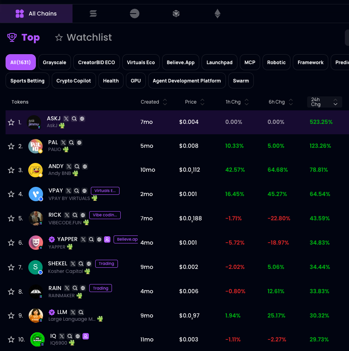Screen dimensions: 349x351
Task: Click LLM verified badge icon
Action: 52,312
